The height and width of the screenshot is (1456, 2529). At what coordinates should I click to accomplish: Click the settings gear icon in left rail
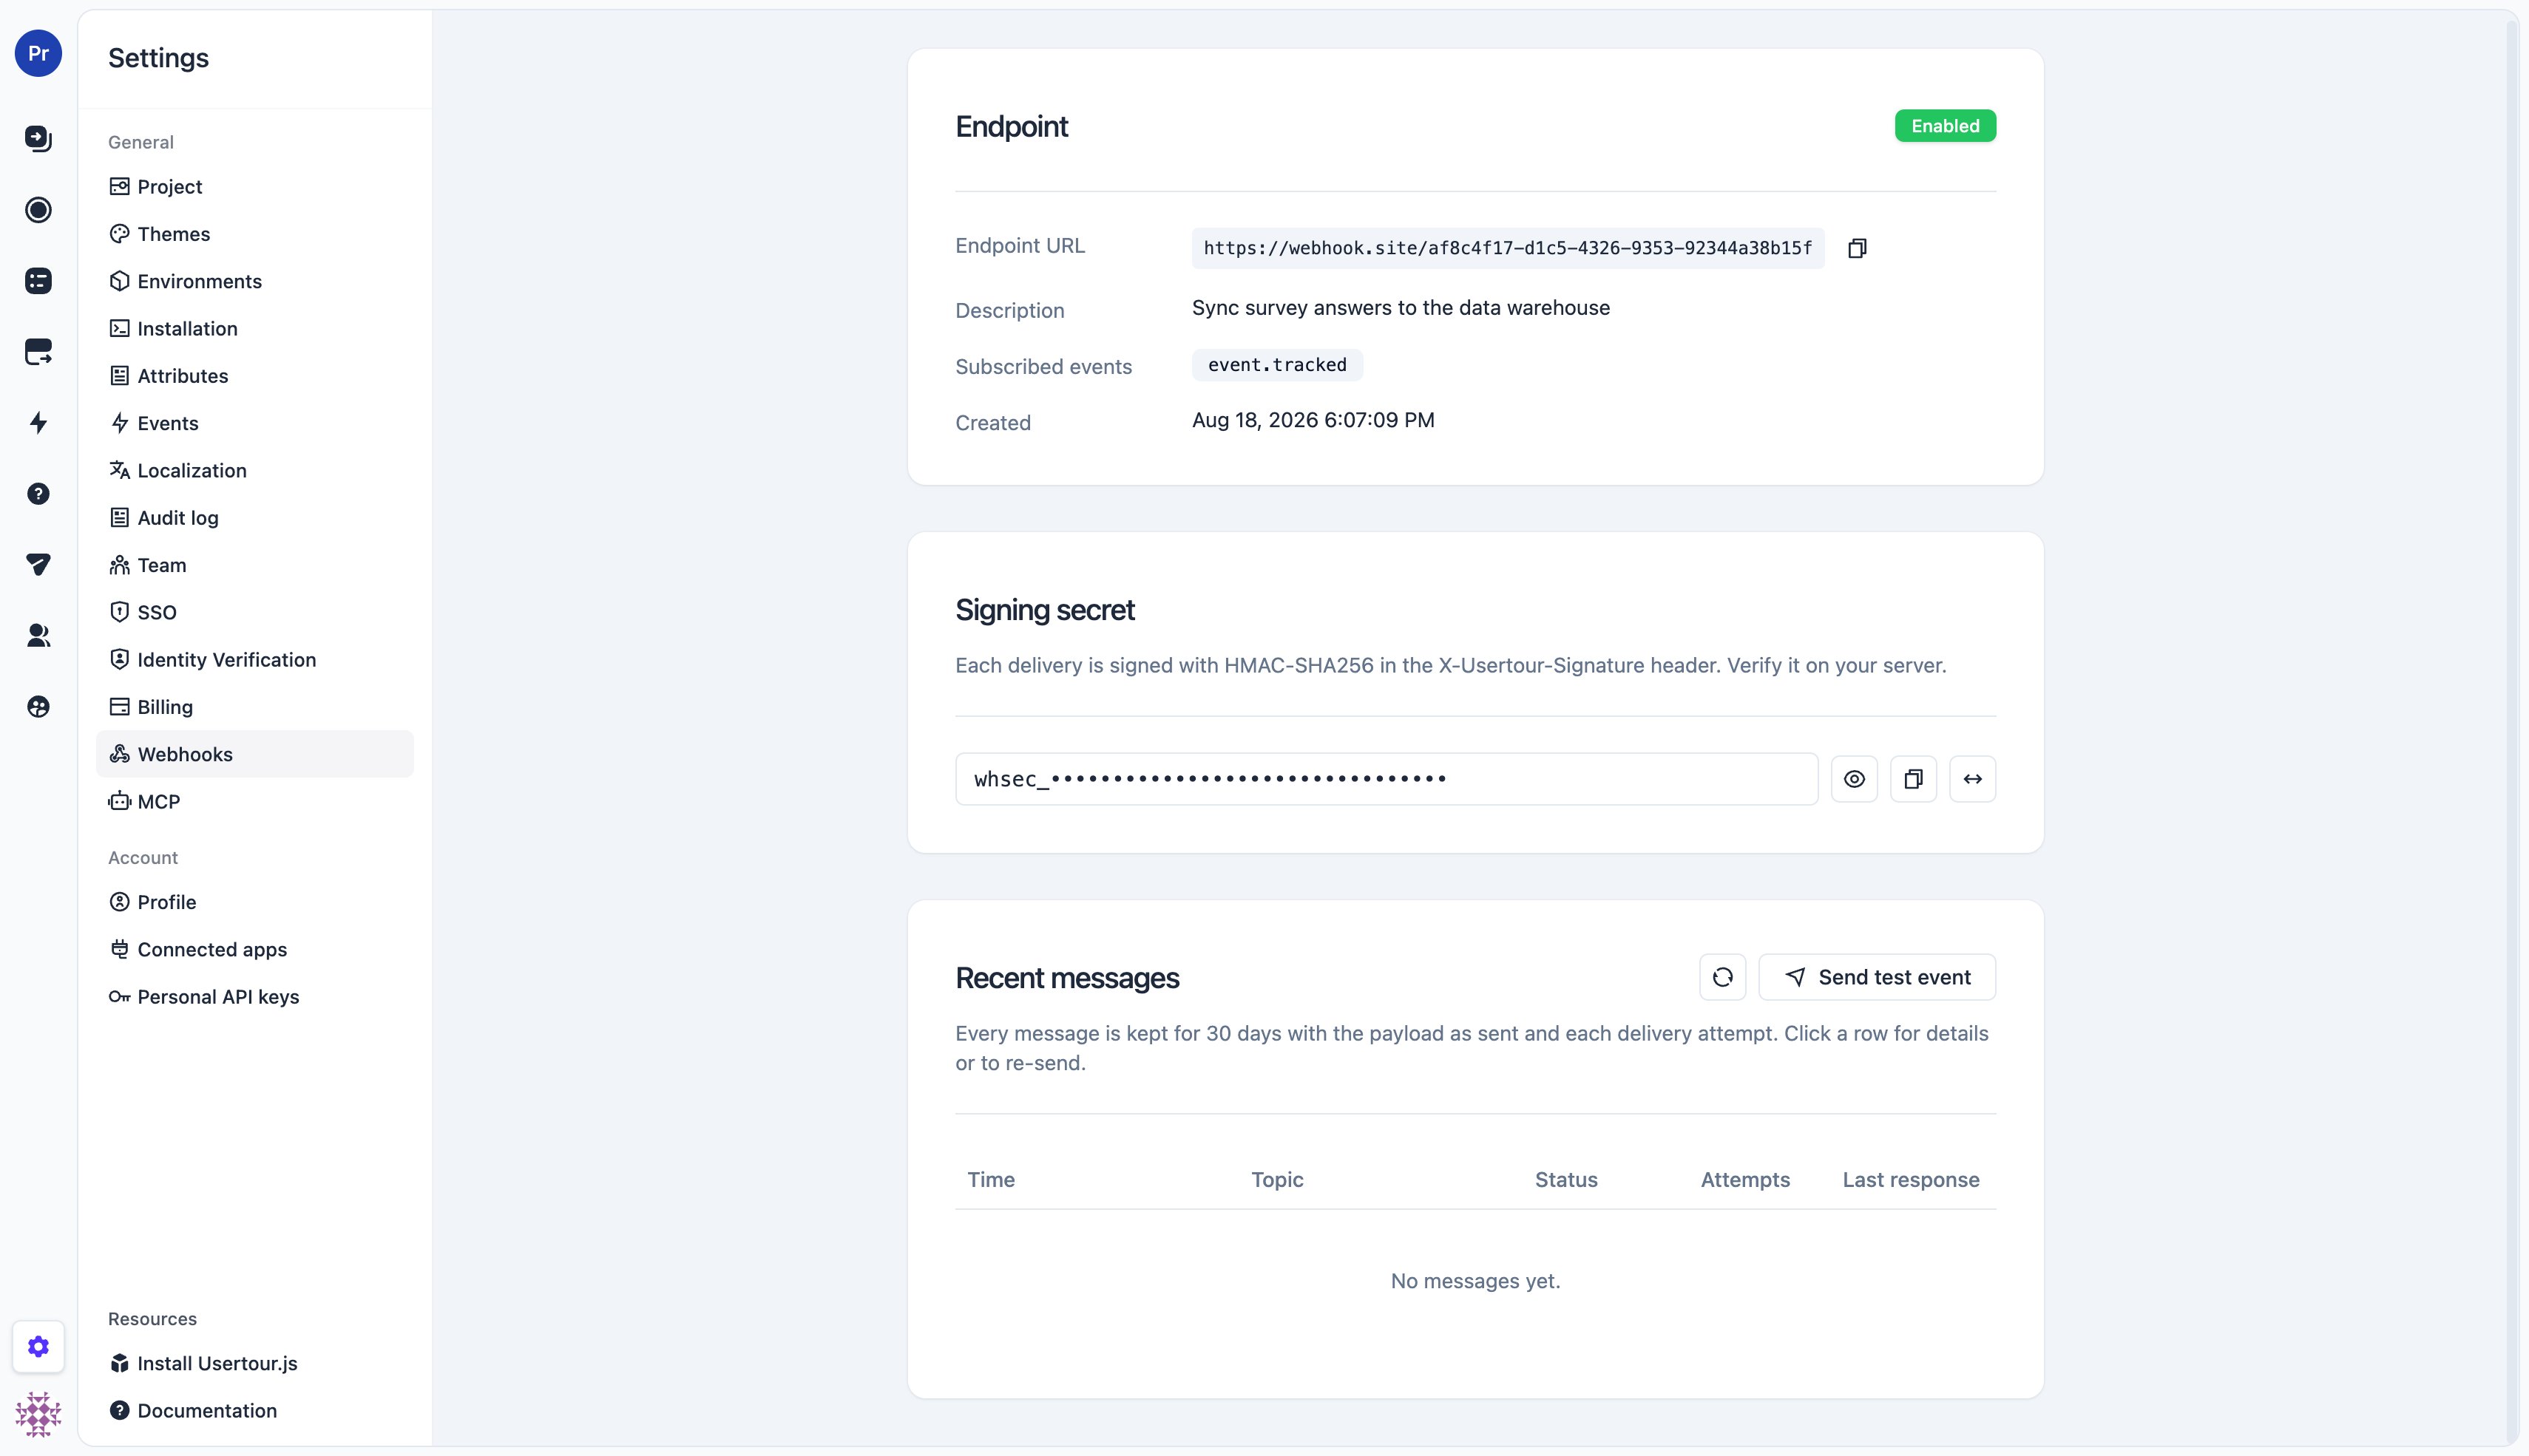pyautogui.click(x=38, y=1346)
